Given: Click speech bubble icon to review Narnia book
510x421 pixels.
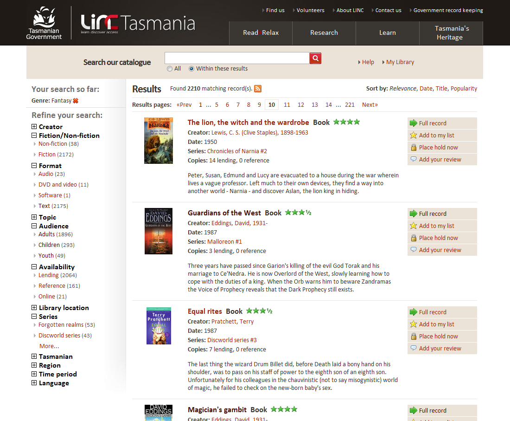Looking at the screenshot, I should [414, 159].
